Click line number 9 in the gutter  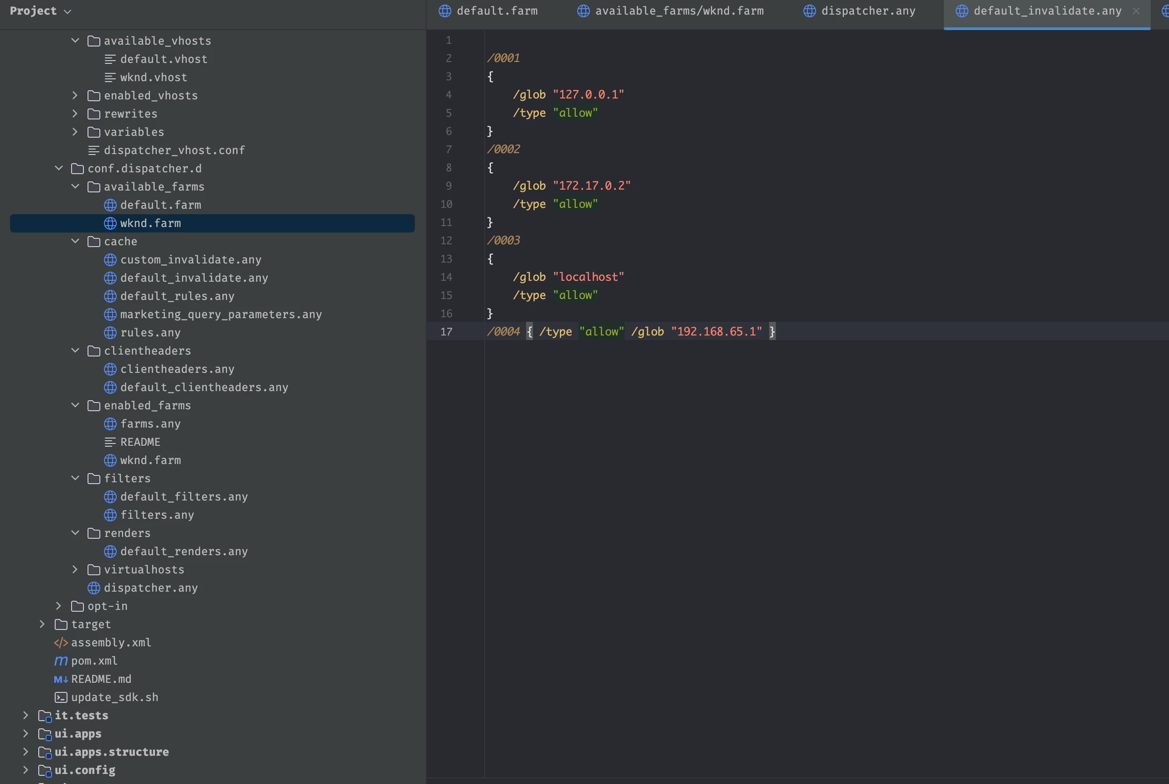click(448, 186)
